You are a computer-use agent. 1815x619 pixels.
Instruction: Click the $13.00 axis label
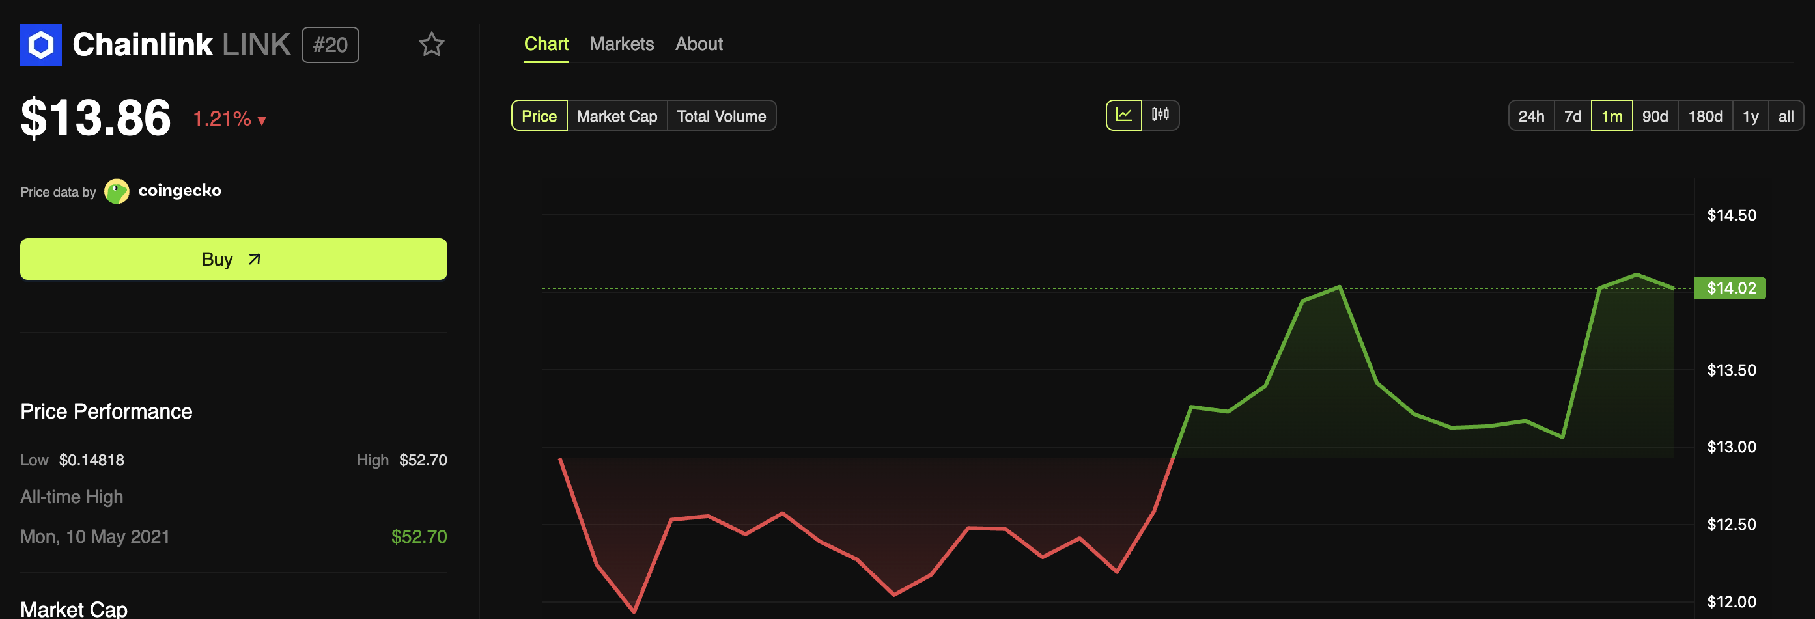click(1732, 447)
